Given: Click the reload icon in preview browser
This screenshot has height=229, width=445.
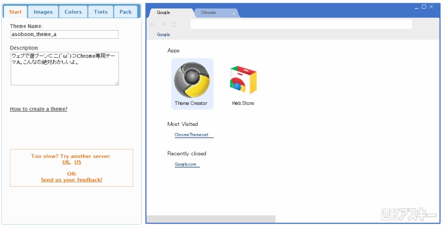Looking at the screenshot, I should [x=174, y=24].
